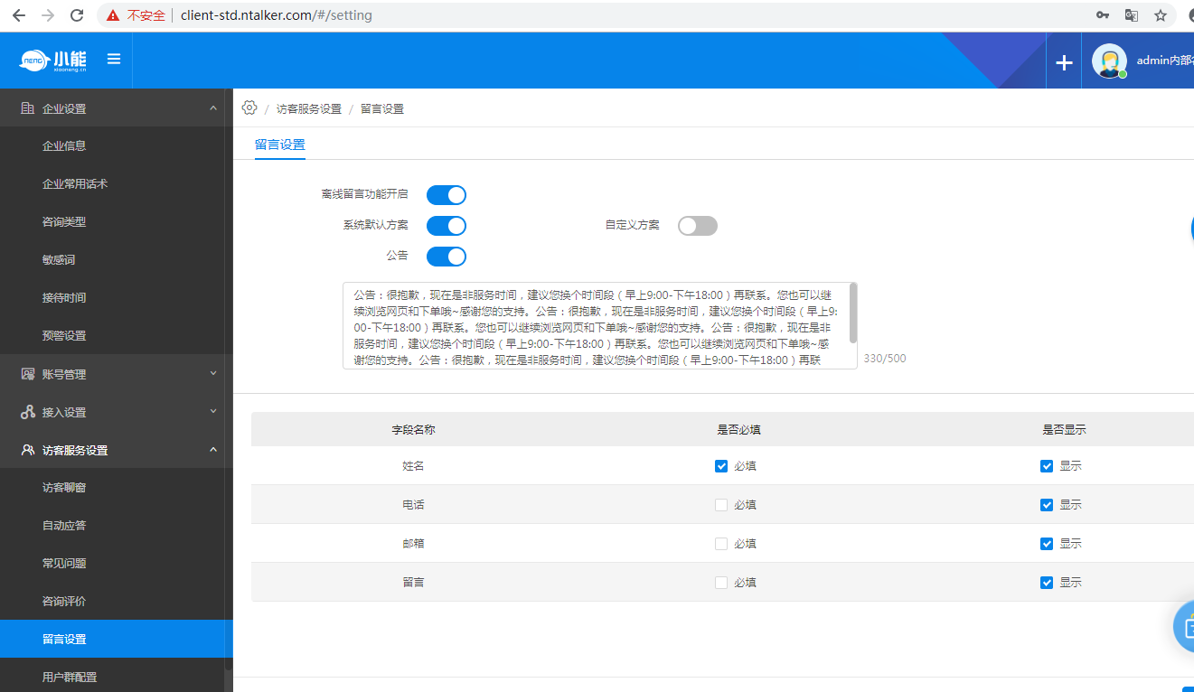Click the settings gear icon in breadcrumb

249,108
